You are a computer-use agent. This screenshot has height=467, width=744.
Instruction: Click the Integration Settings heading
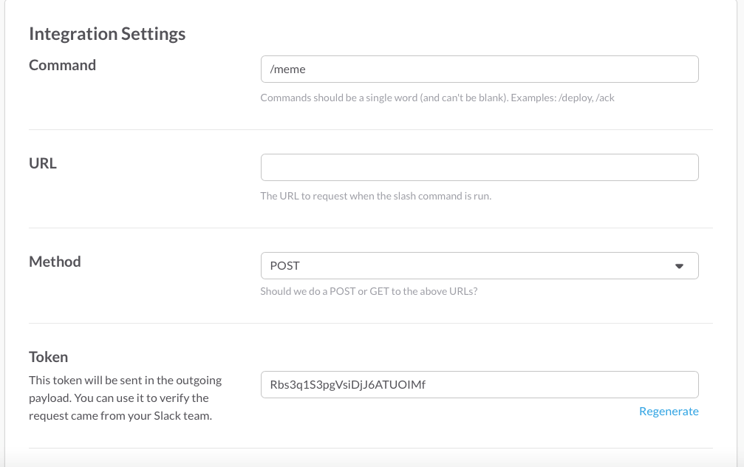[x=107, y=34]
